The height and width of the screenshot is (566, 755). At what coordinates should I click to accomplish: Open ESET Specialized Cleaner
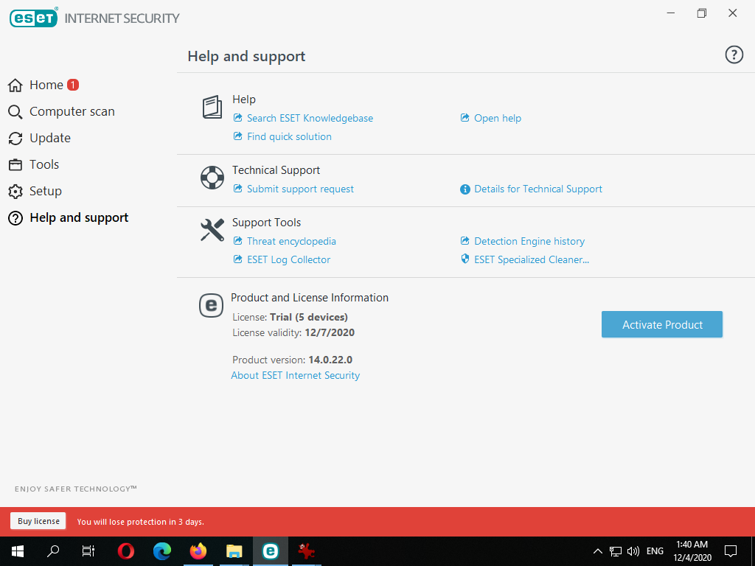(525, 259)
